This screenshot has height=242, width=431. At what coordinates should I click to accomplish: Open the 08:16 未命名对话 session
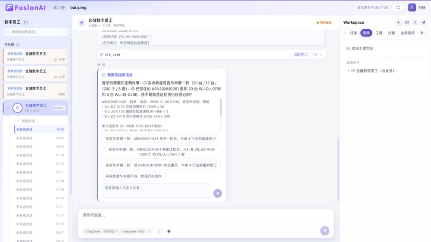[x=40, y=129]
